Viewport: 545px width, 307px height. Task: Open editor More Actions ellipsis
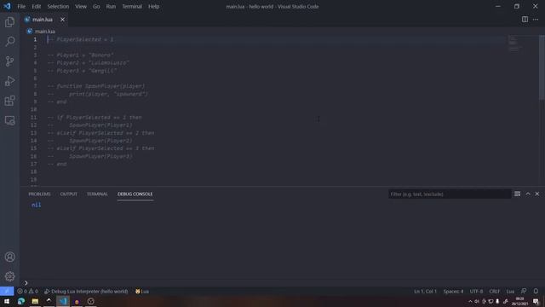coord(536,20)
